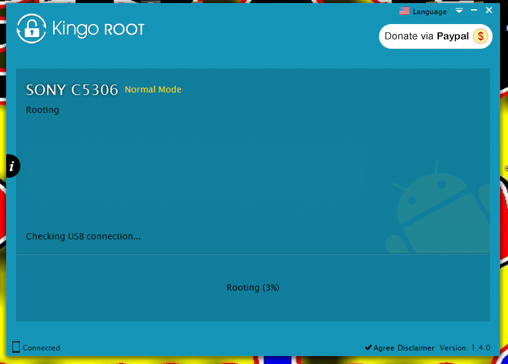Click the Version 1.4.0 label
This screenshot has height=364, width=508.
coord(465,348)
